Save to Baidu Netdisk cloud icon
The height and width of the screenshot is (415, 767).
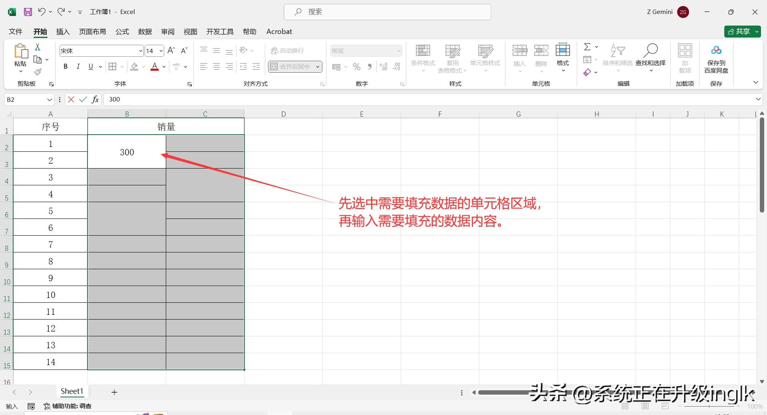click(716, 51)
